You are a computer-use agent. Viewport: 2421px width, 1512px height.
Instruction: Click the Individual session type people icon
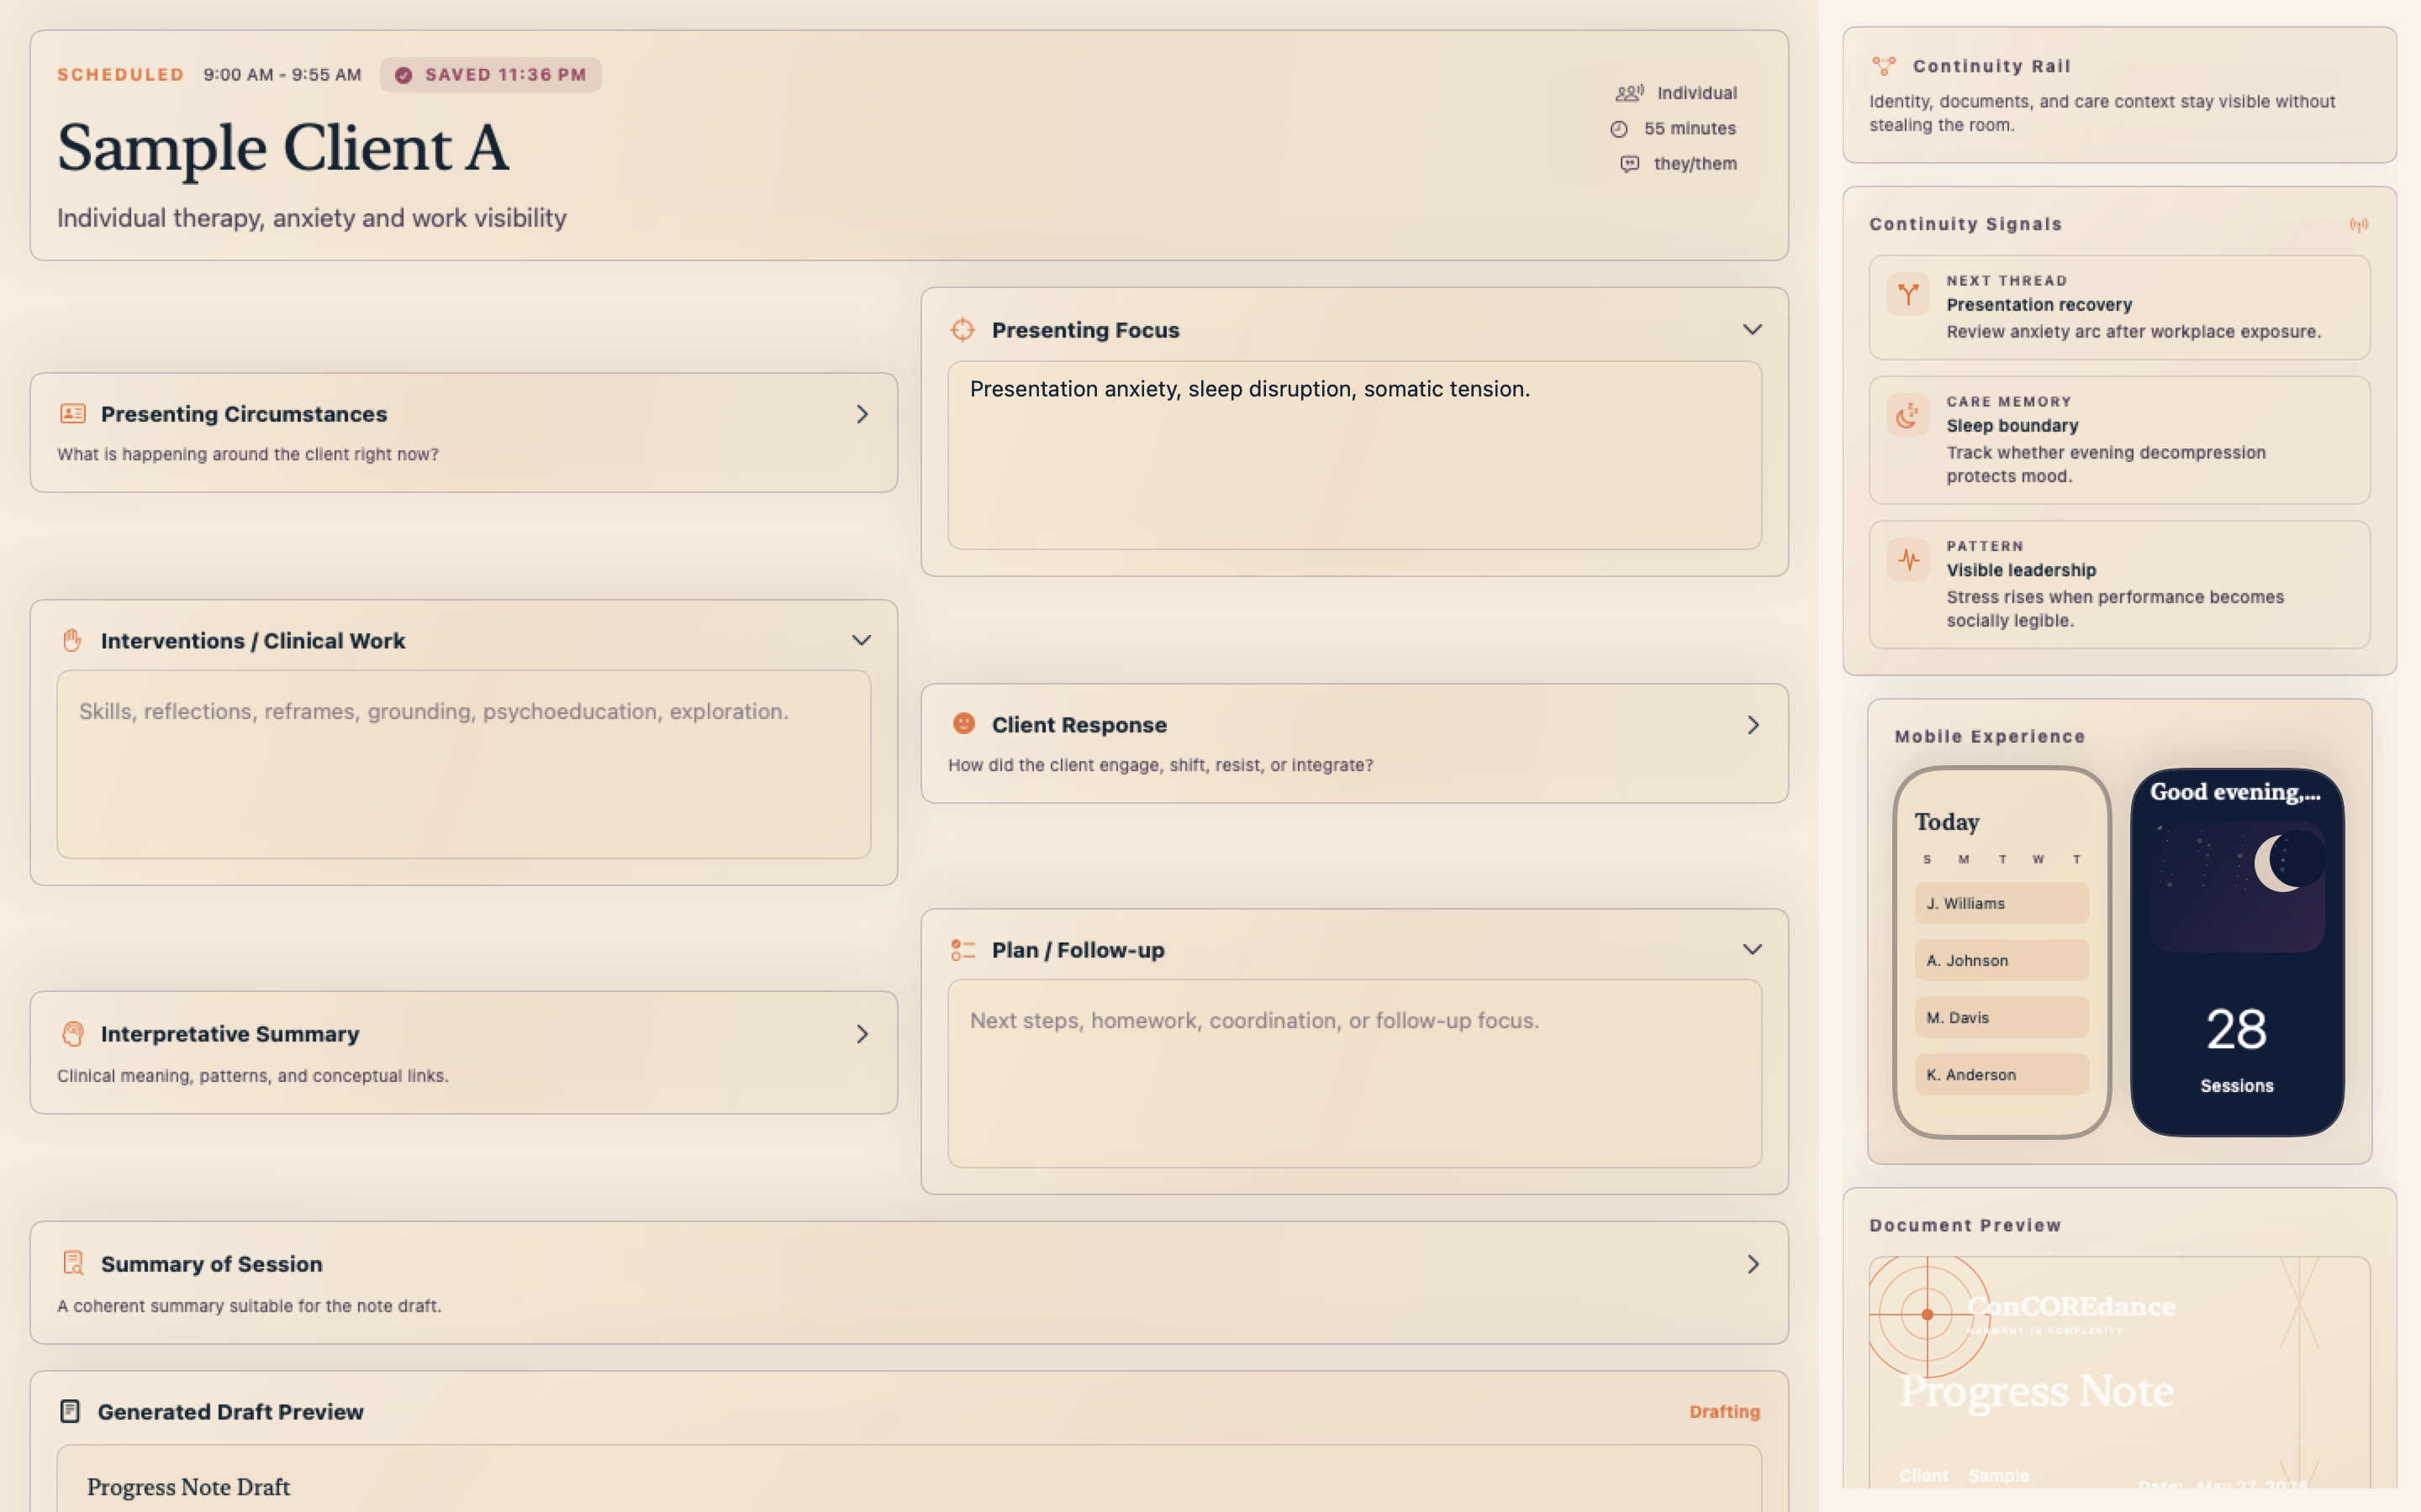[x=1628, y=93]
